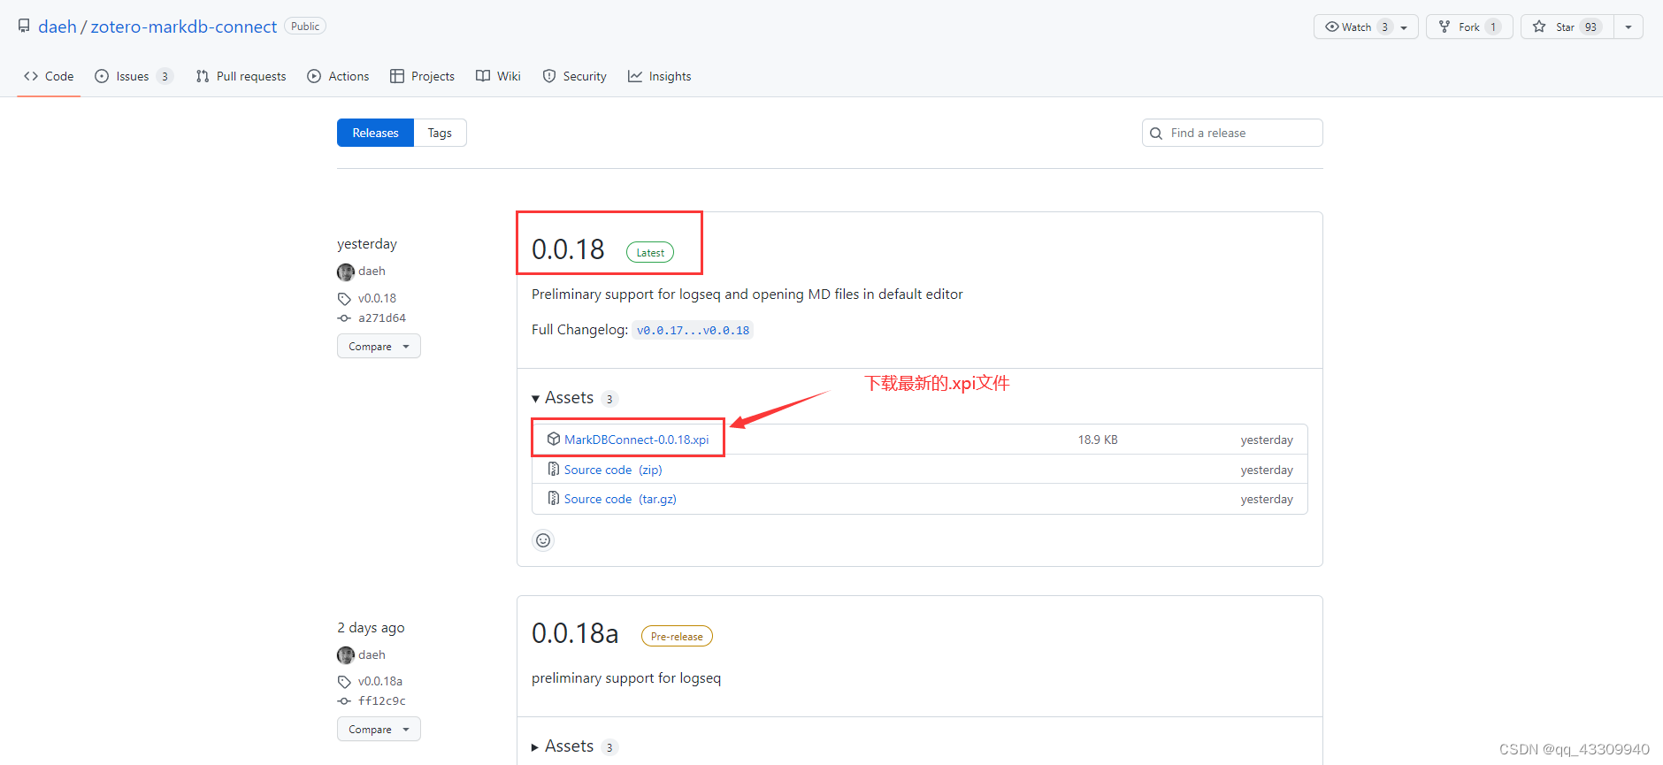
Task: Switch to the Tags view
Action: click(x=440, y=133)
